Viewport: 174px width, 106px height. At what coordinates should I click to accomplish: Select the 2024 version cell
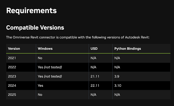pos(12,86)
